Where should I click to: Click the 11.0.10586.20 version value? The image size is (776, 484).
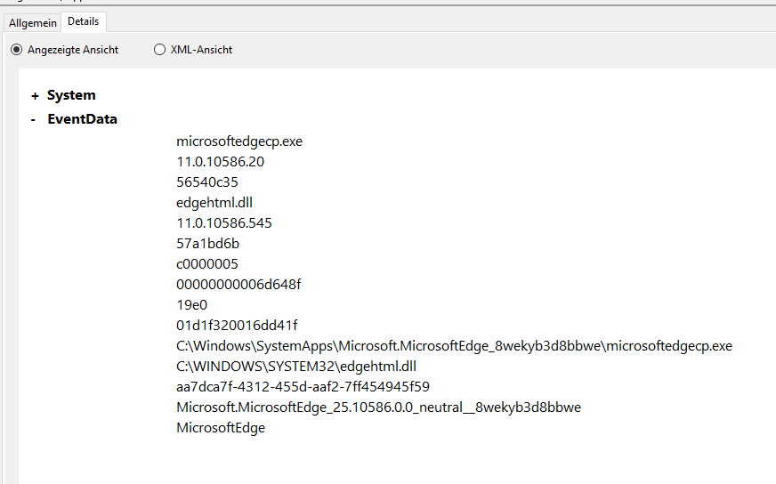[x=220, y=162]
